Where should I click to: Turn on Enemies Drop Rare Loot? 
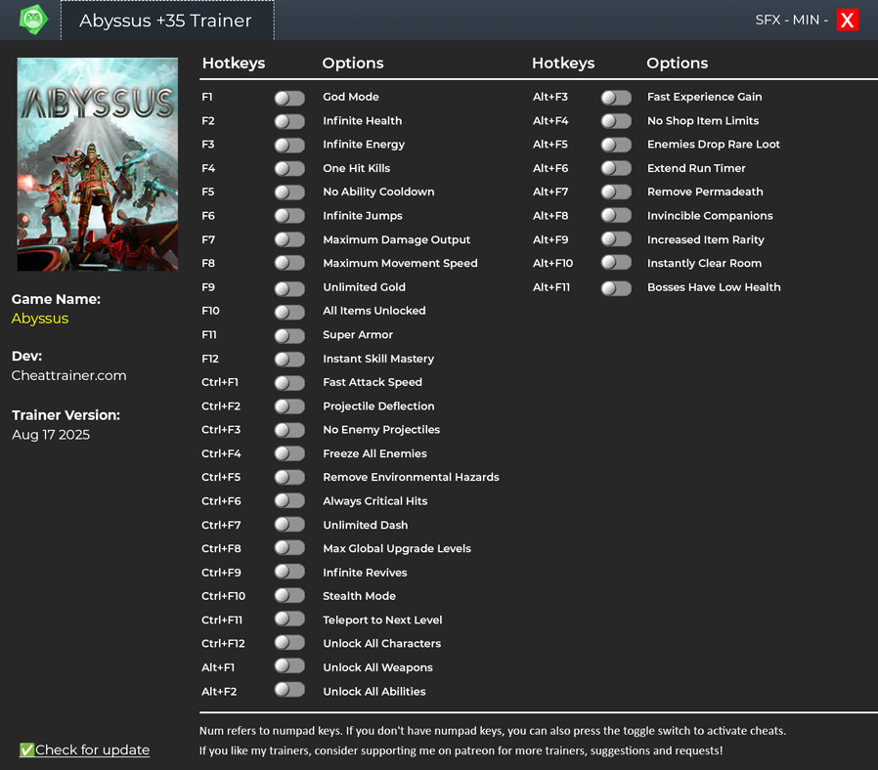tap(616, 146)
